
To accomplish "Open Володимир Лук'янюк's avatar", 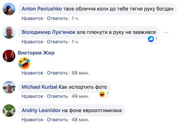I will pos(9,33).
